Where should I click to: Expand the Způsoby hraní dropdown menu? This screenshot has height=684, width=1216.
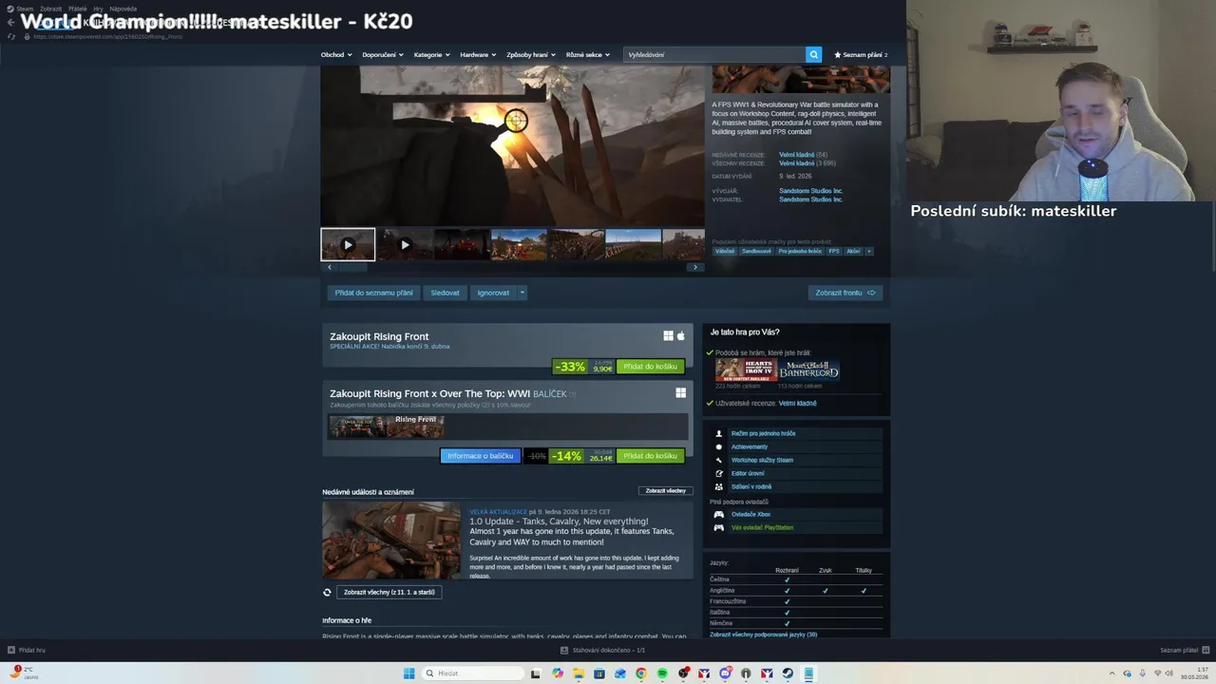coord(531,55)
